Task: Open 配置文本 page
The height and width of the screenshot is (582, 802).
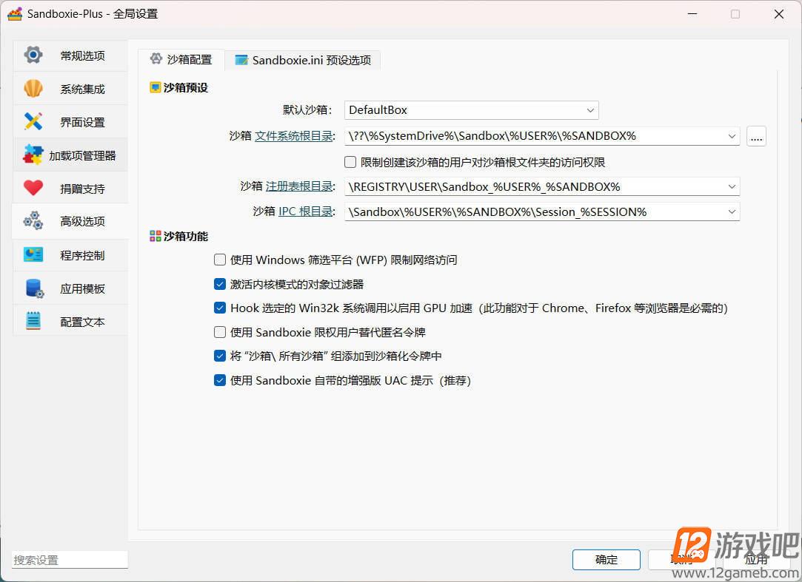Action: pyautogui.click(x=70, y=322)
